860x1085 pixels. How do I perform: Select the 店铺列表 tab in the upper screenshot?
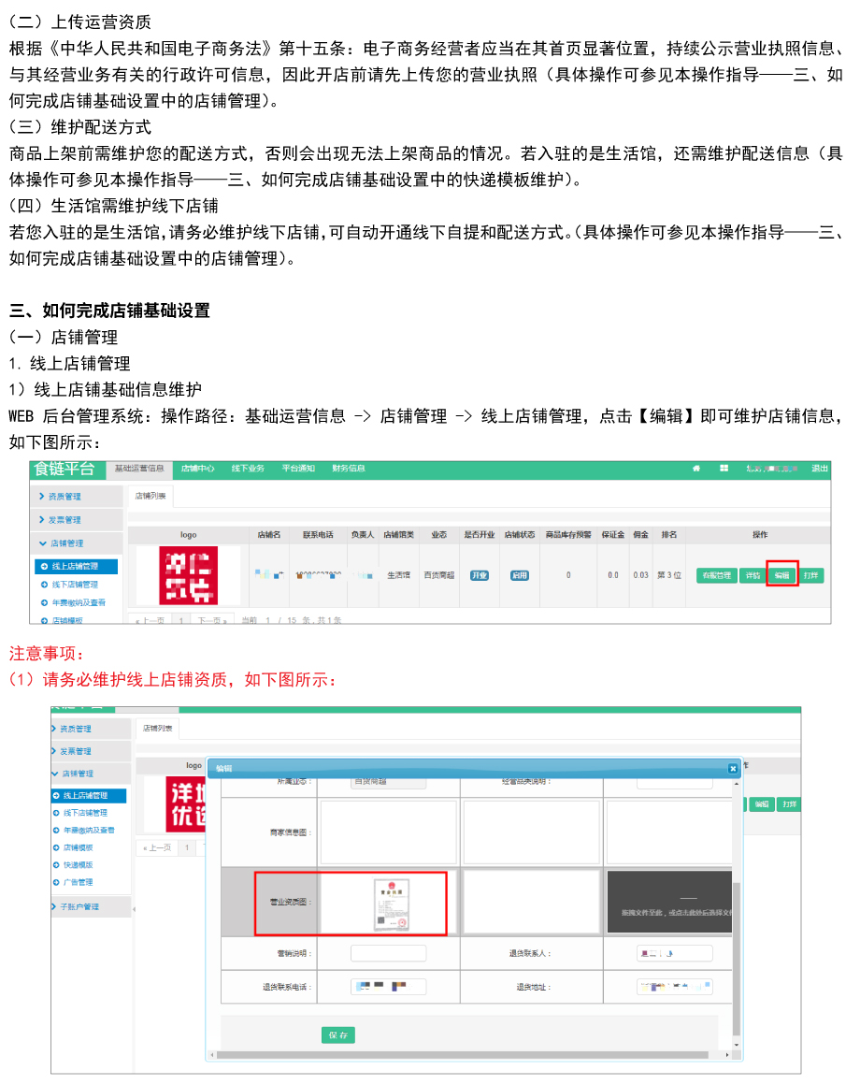[x=150, y=496]
